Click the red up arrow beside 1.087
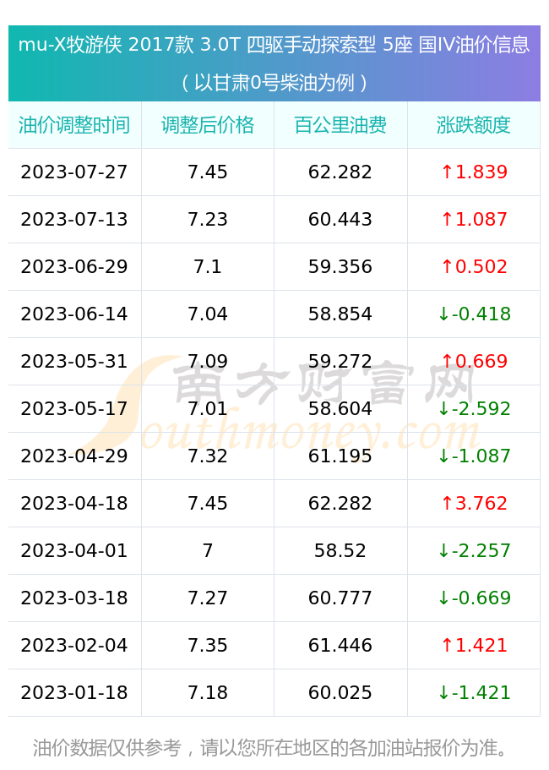 447,219
